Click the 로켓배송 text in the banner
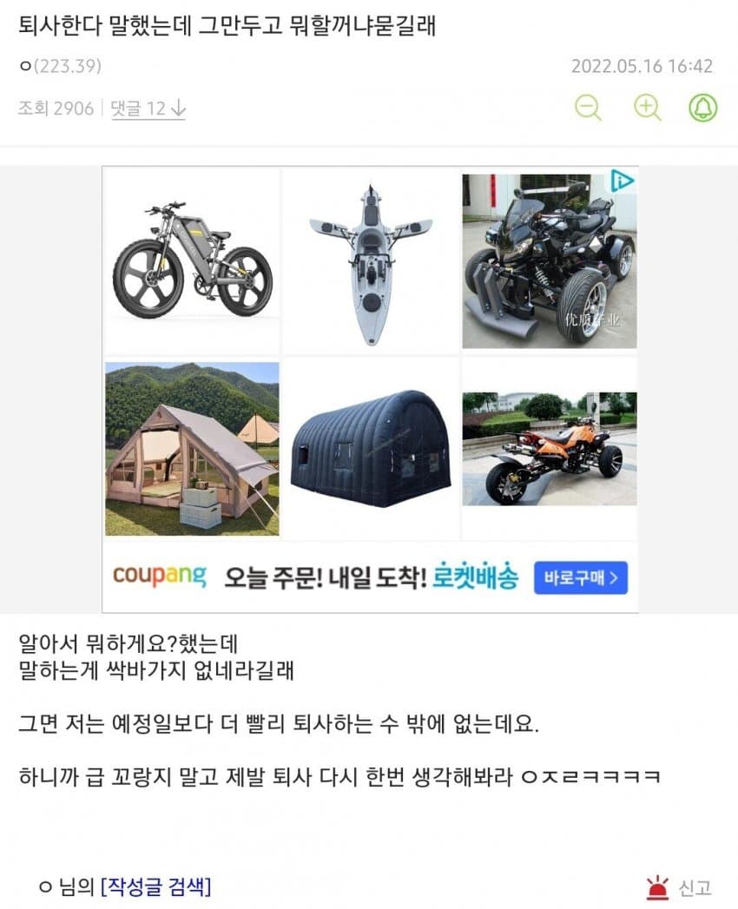This screenshot has width=738, height=909. click(476, 576)
